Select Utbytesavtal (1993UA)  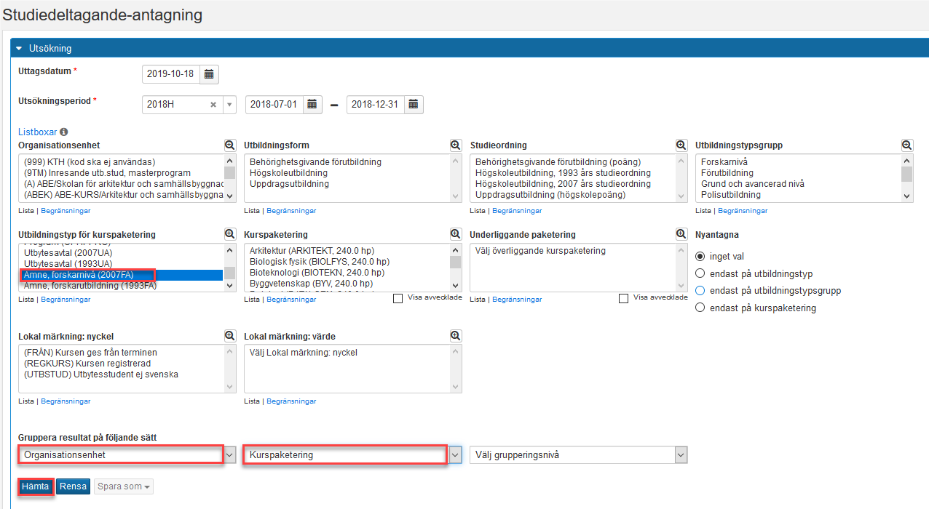click(68, 263)
